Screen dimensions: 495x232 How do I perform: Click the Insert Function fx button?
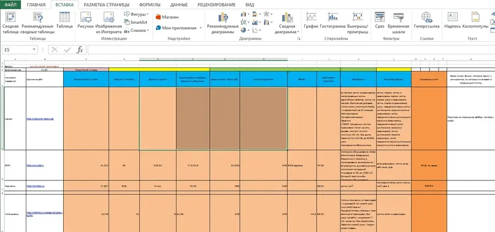80,50
